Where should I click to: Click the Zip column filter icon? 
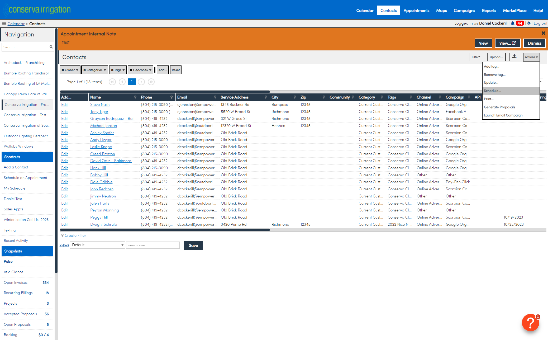click(324, 97)
